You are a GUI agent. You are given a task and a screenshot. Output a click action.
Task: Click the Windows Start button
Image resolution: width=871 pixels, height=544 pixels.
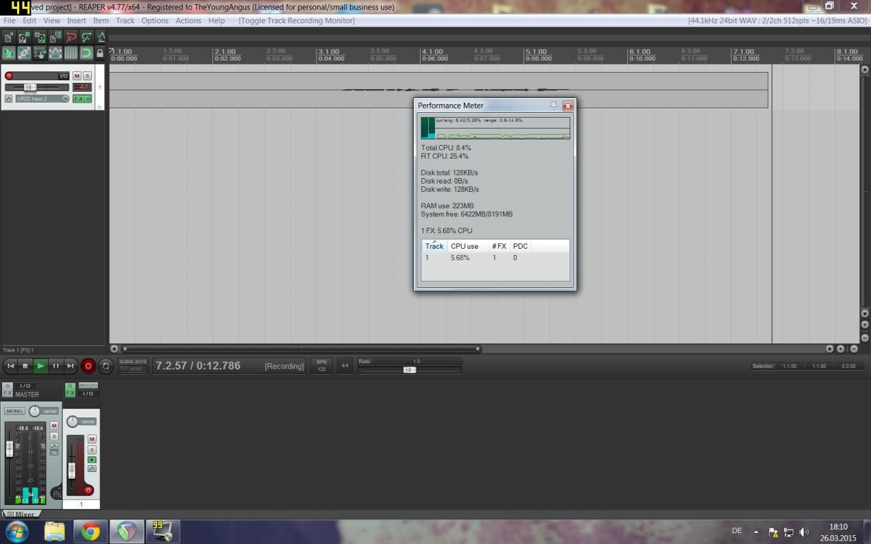click(x=16, y=531)
